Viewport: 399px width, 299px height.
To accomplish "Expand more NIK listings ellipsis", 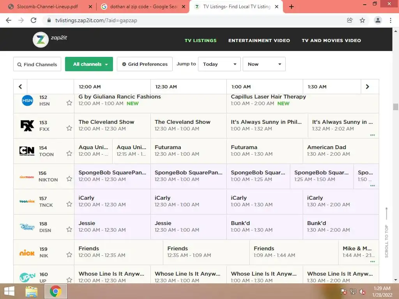I will tap(373, 261).
